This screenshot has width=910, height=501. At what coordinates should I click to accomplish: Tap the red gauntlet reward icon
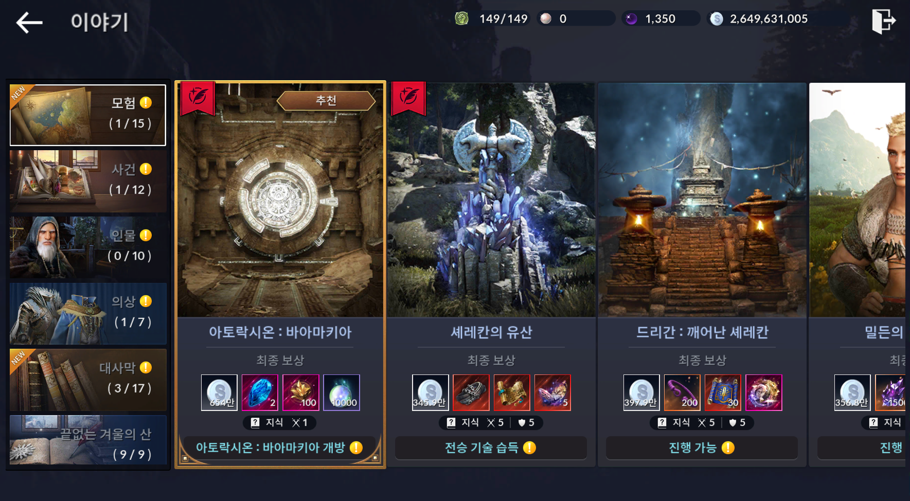[471, 392]
